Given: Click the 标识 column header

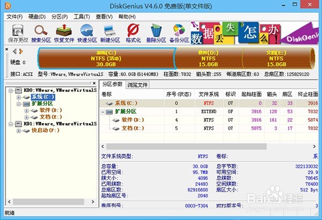Looking at the screenshot, I should pyautogui.click(x=231, y=94).
